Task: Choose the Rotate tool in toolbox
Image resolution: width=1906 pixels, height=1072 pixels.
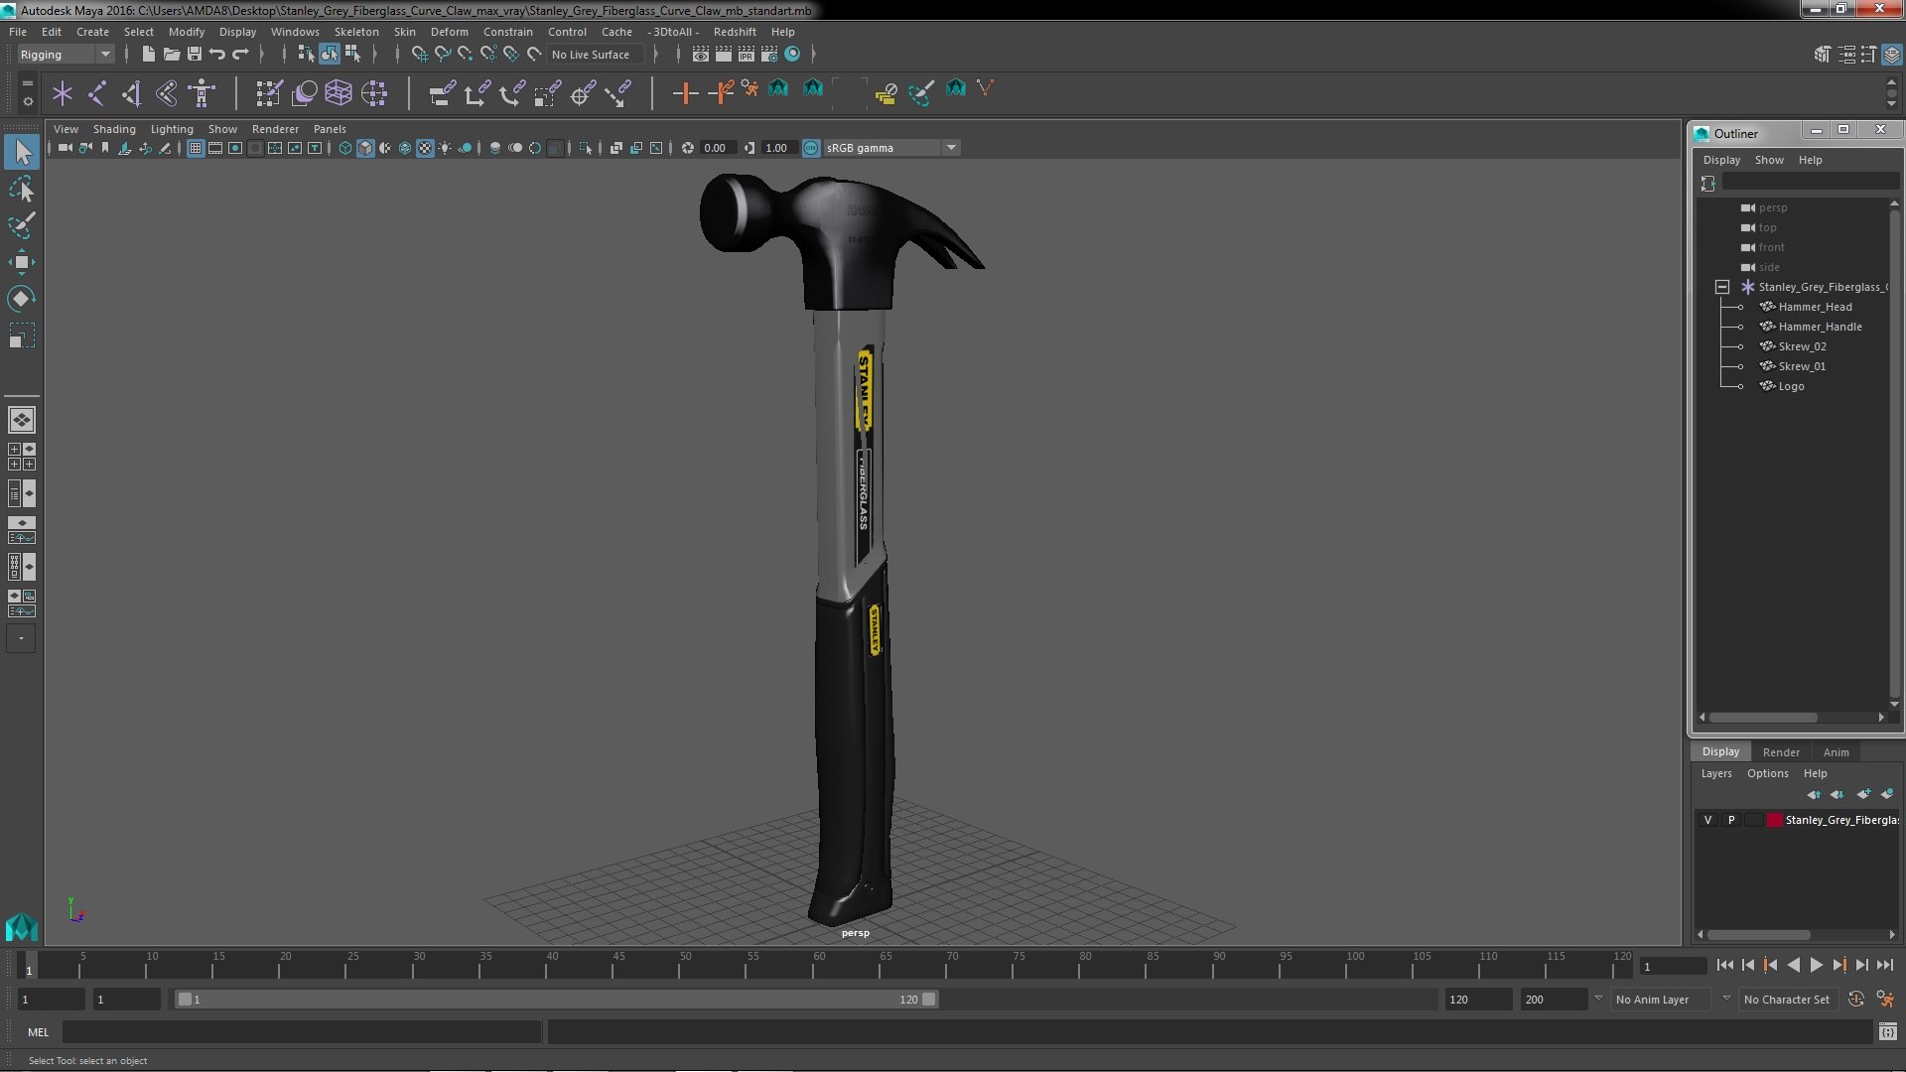Action: [22, 299]
